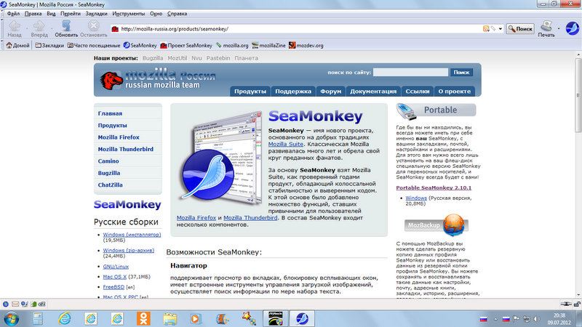Click the GNU/Linux download link
Screen dimensions: 582x327
click(116, 267)
